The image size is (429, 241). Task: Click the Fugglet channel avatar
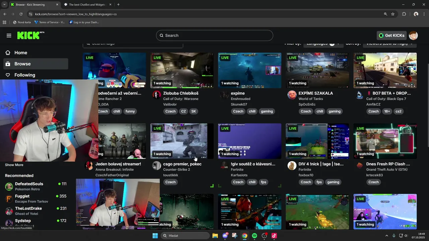point(9,199)
